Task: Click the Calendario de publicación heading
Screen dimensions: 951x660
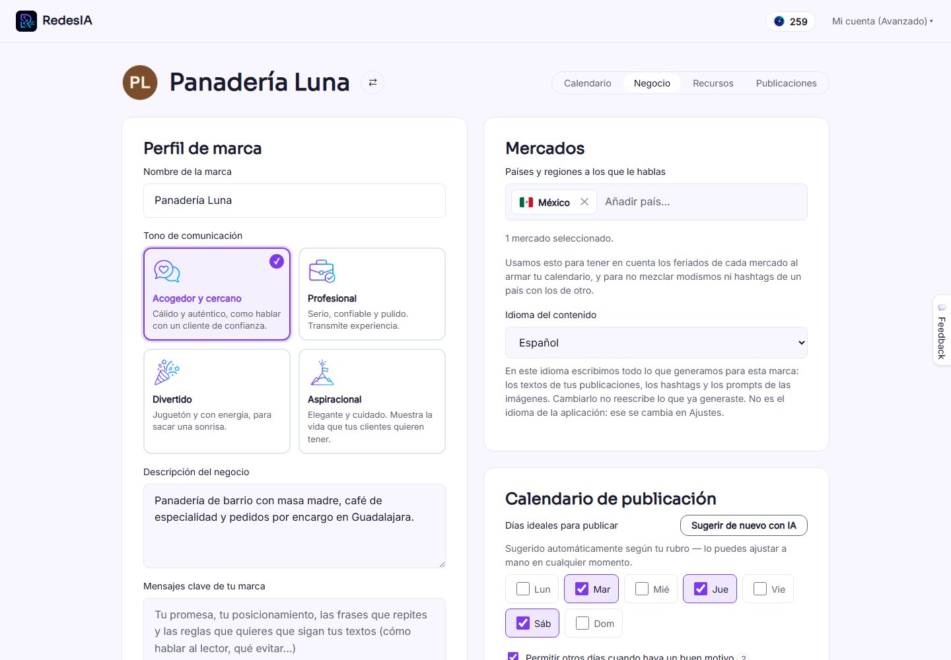Action: [610, 498]
